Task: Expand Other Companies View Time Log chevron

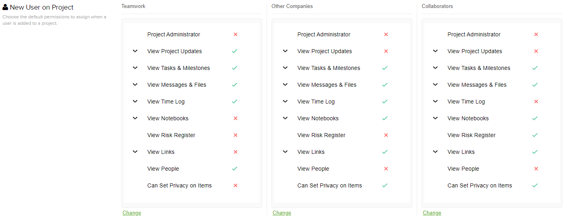Action: [x=285, y=102]
